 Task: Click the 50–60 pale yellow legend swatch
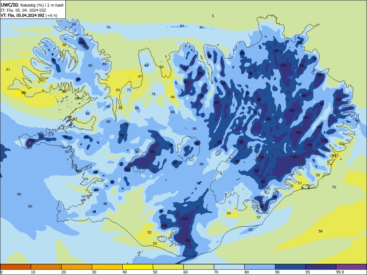pos(168,267)
